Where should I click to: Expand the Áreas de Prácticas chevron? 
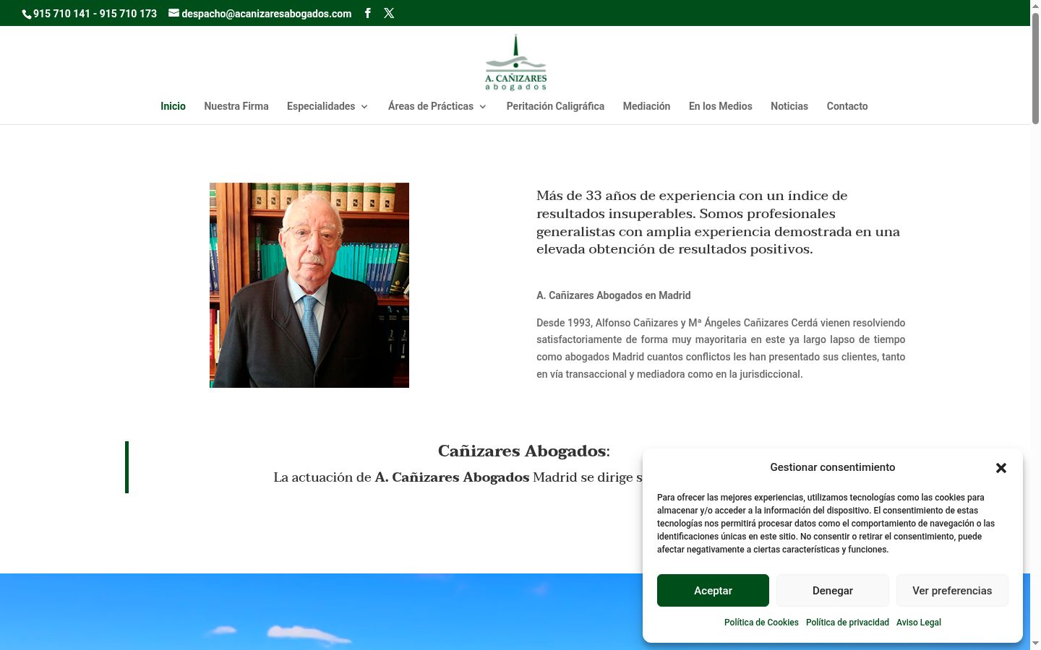[x=483, y=107]
